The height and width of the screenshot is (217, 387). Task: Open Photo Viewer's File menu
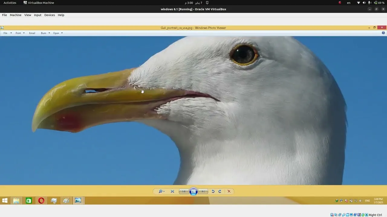point(5,33)
